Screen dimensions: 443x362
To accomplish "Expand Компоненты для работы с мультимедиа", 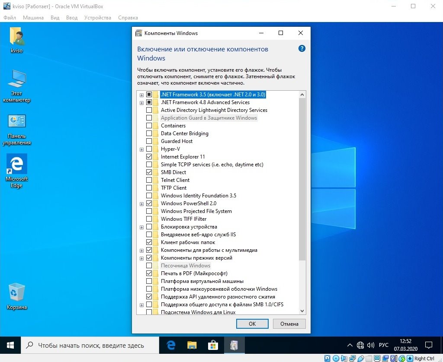I will tap(141, 251).
